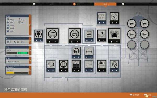
Task: Select the pistol armory facility
Action: coord(102,36)
